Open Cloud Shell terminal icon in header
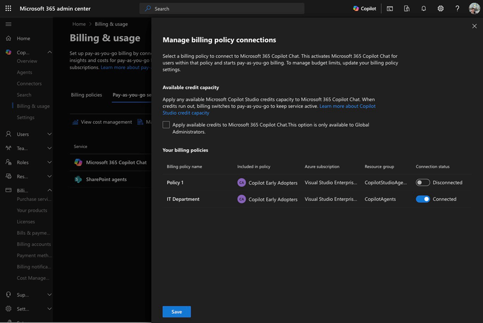483x323 pixels. 390,9
